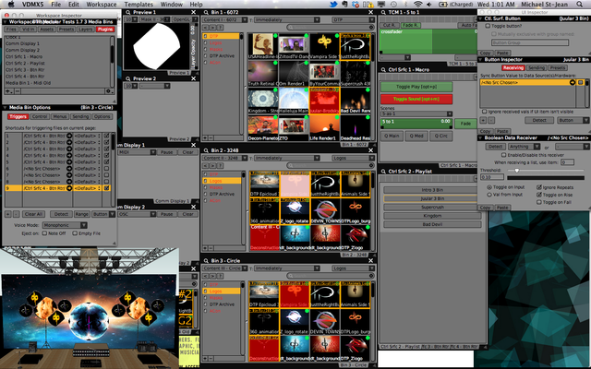Open the 'Anything' dropdown in Boolean Data Receiver
Viewport: 591px width, 369px height.
524,147
